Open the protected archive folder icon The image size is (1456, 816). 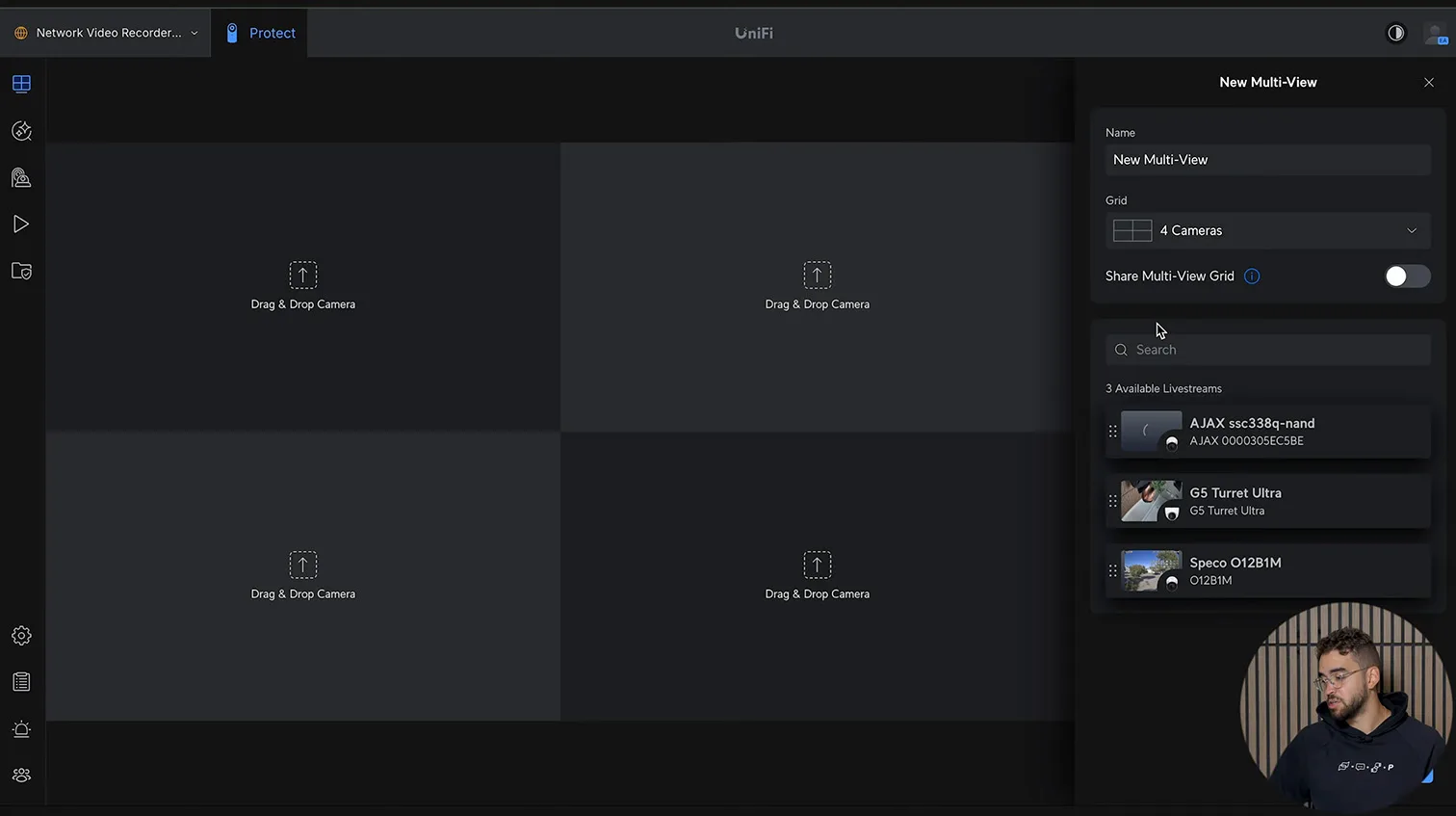click(21, 272)
